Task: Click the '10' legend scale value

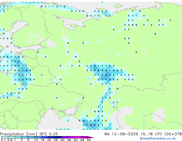Action: (x=36, y=140)
